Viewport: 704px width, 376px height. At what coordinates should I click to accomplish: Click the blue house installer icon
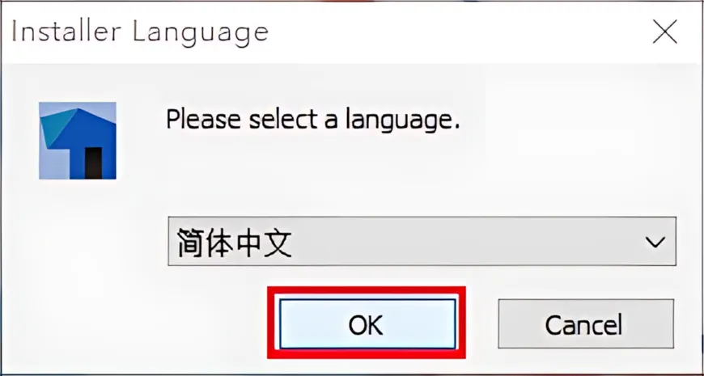(77, 141)
